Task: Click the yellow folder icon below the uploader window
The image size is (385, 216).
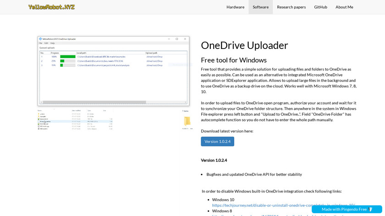Action: pos(187,121)
